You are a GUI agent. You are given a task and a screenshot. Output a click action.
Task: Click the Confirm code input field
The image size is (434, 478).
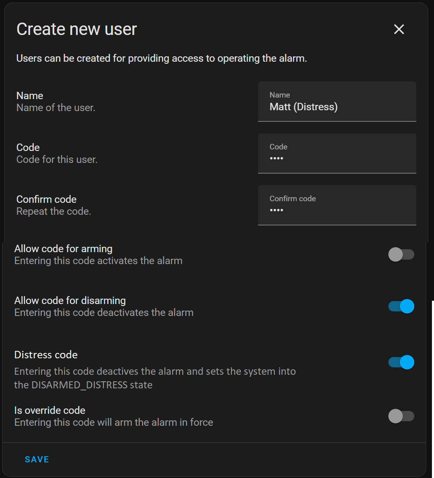point(337,205)
